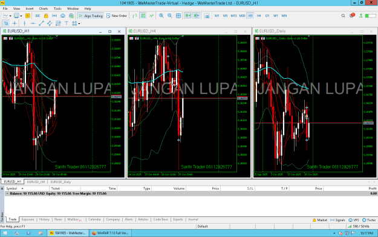
Task: Open the File menu
Action: pyautogui.click(x=5, y=8)
